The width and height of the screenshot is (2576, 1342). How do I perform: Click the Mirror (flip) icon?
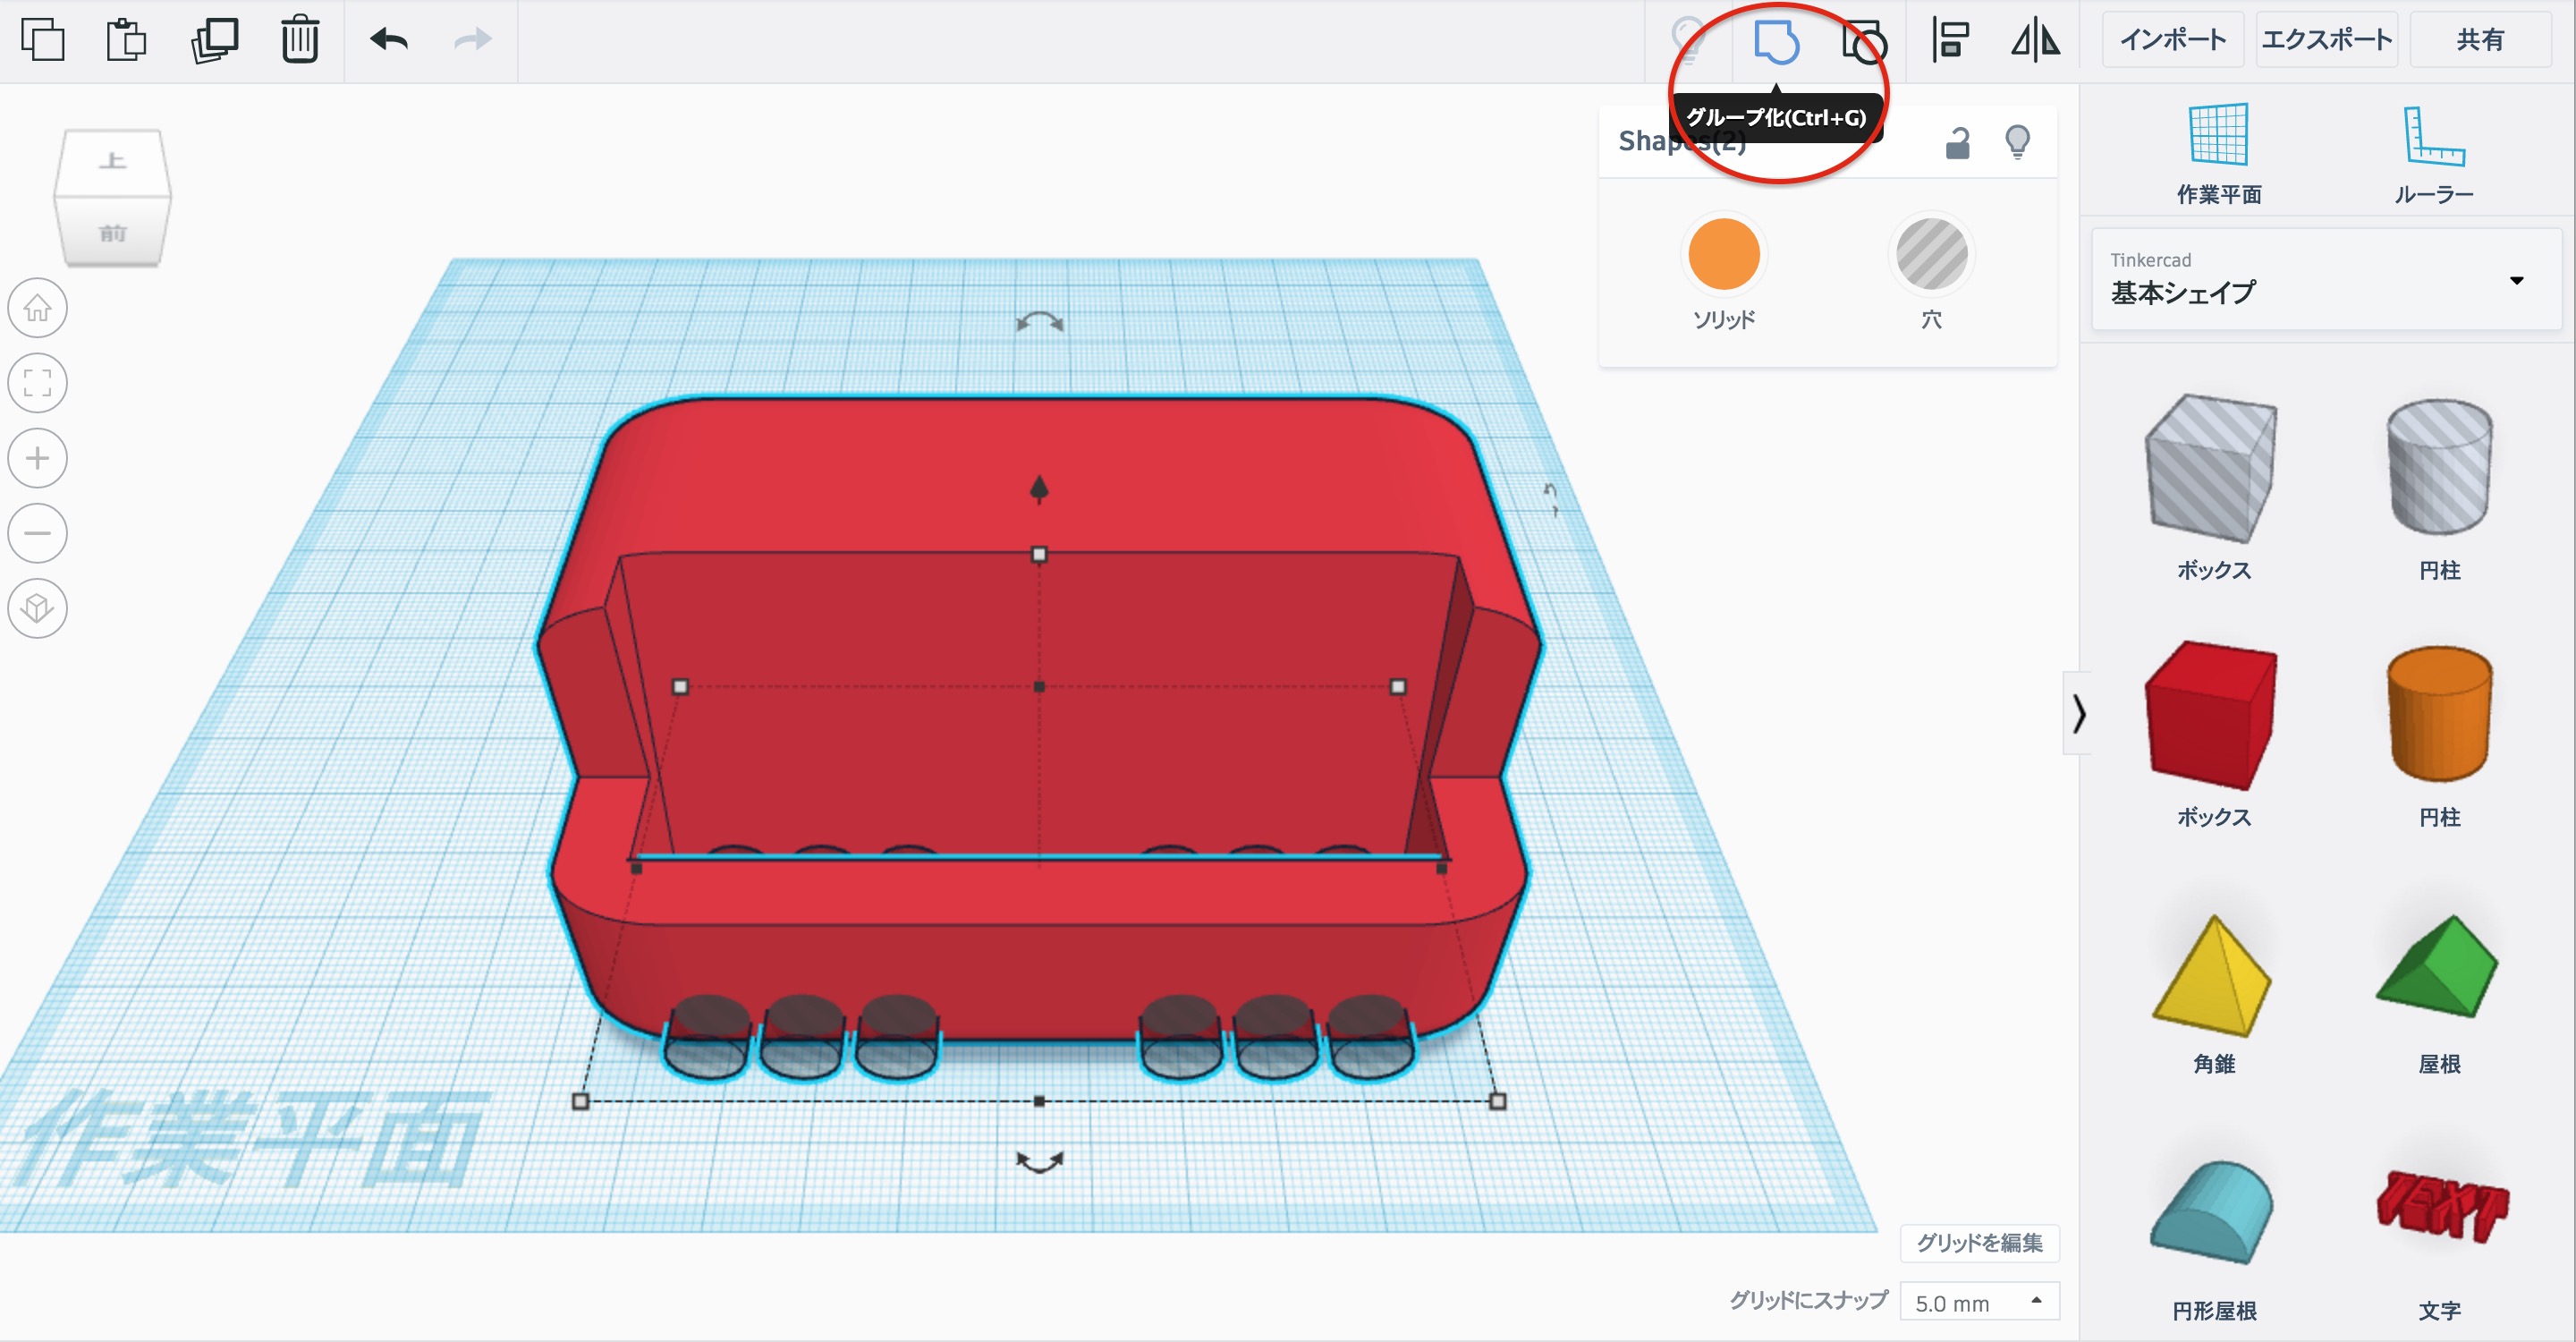[x=2036, y=41]
